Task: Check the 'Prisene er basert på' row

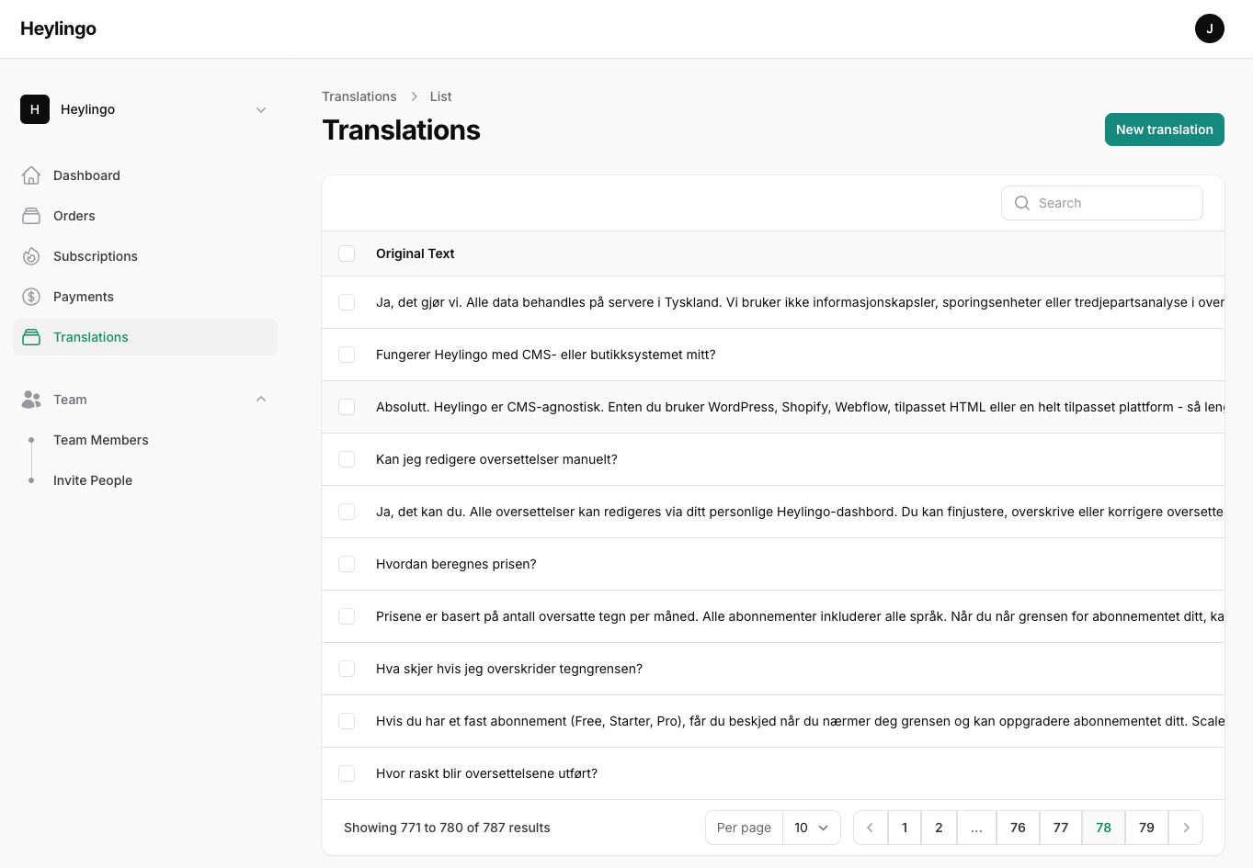Action: pyautogui.click(x=347, y=616)
